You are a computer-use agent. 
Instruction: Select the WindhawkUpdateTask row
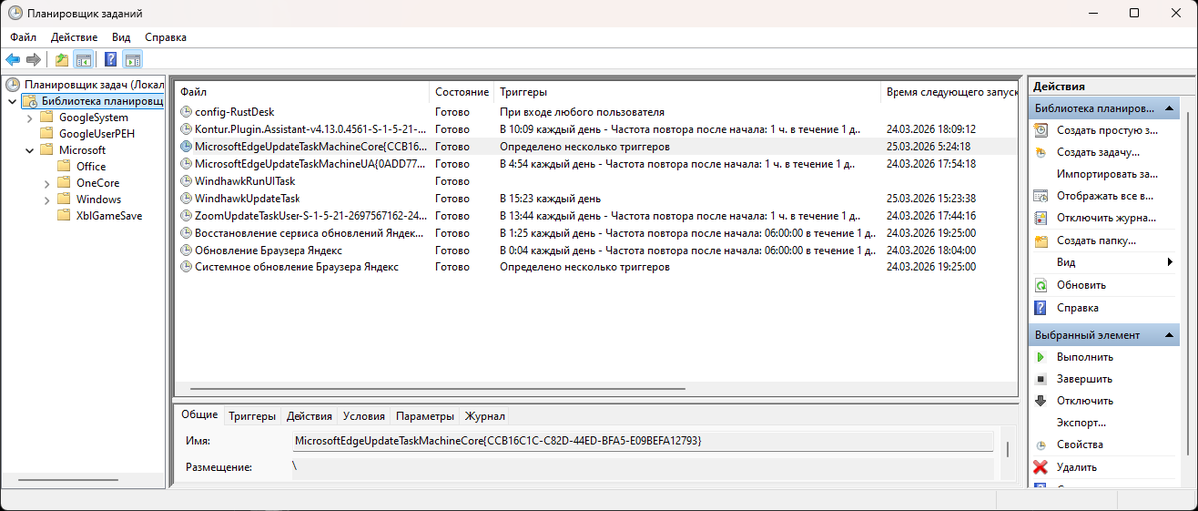tap(596, 198)
